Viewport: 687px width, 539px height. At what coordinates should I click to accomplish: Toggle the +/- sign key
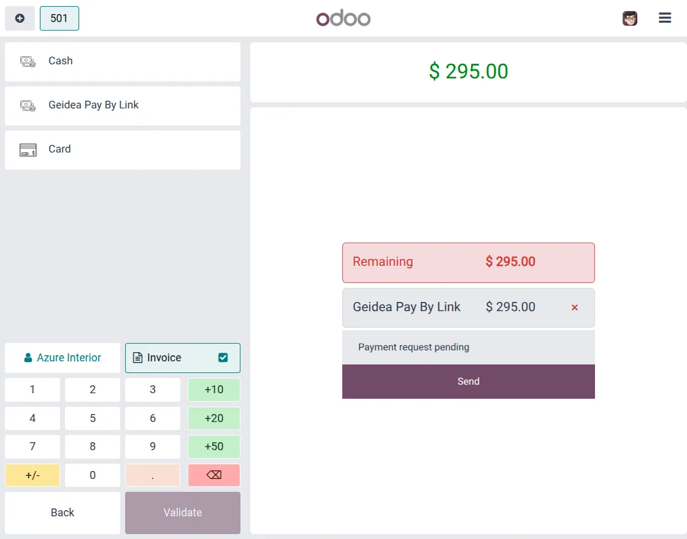33,475
